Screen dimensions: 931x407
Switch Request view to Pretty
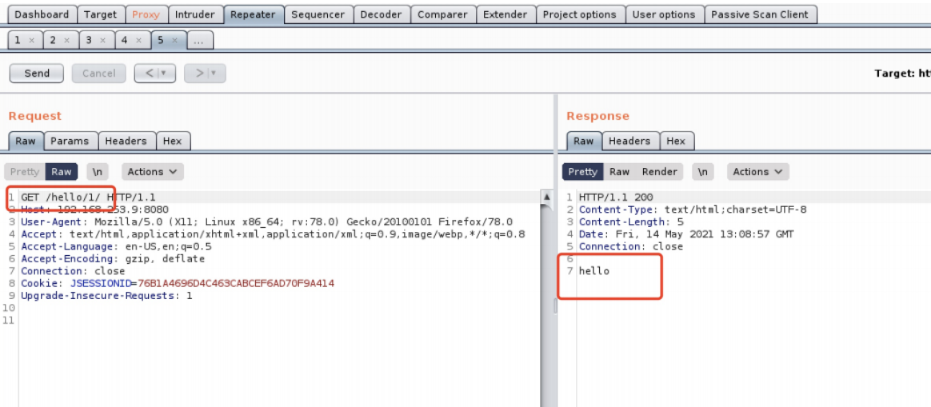pos(24,171)
